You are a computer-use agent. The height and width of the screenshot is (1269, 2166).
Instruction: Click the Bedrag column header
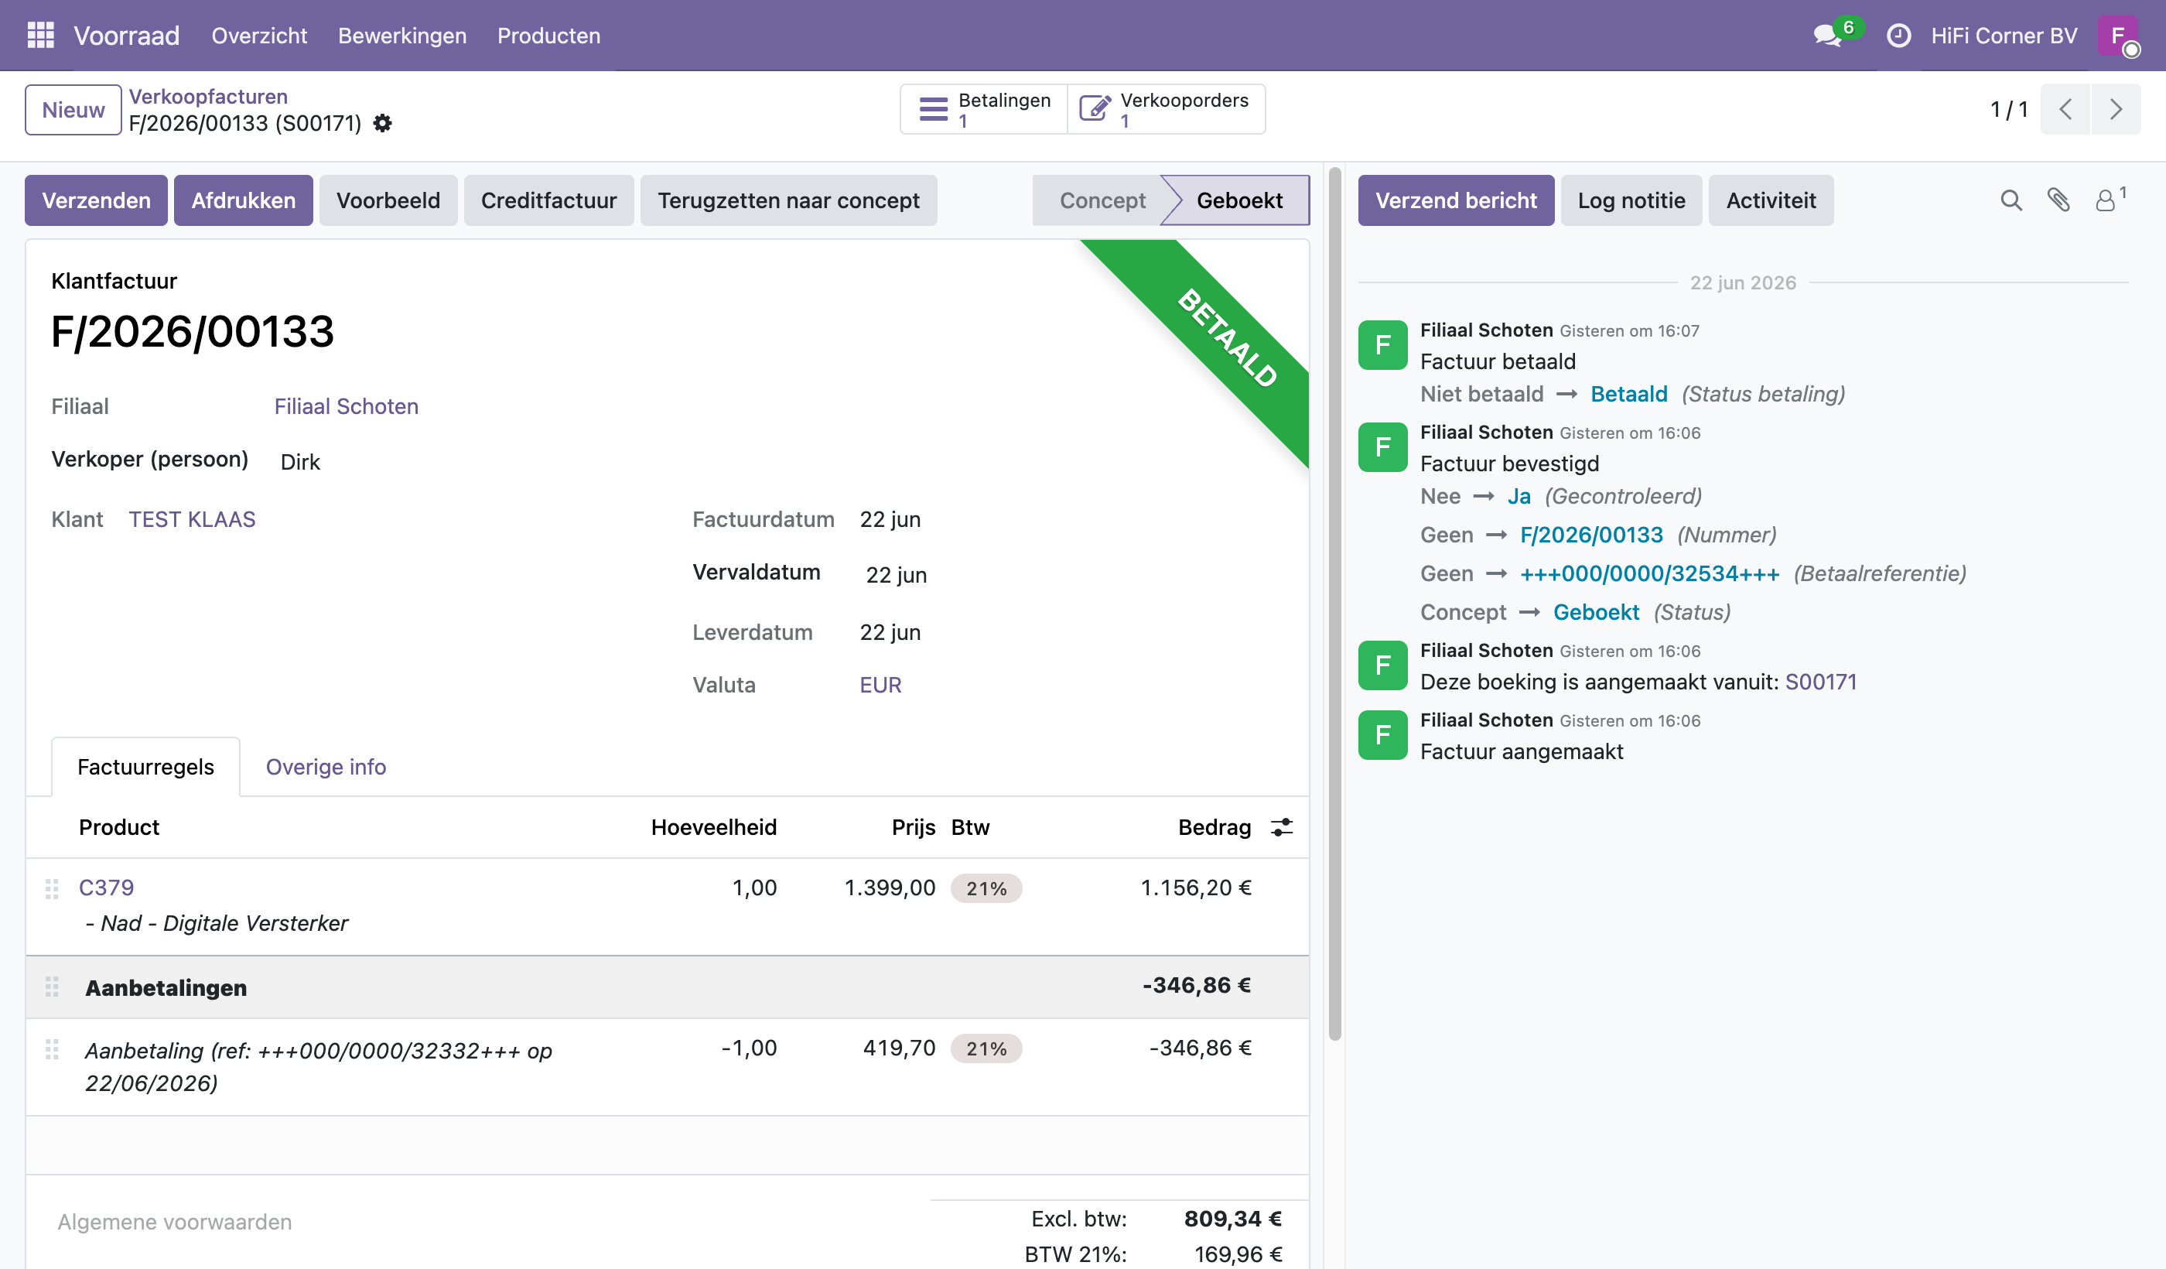click(x=1214, y=827)
